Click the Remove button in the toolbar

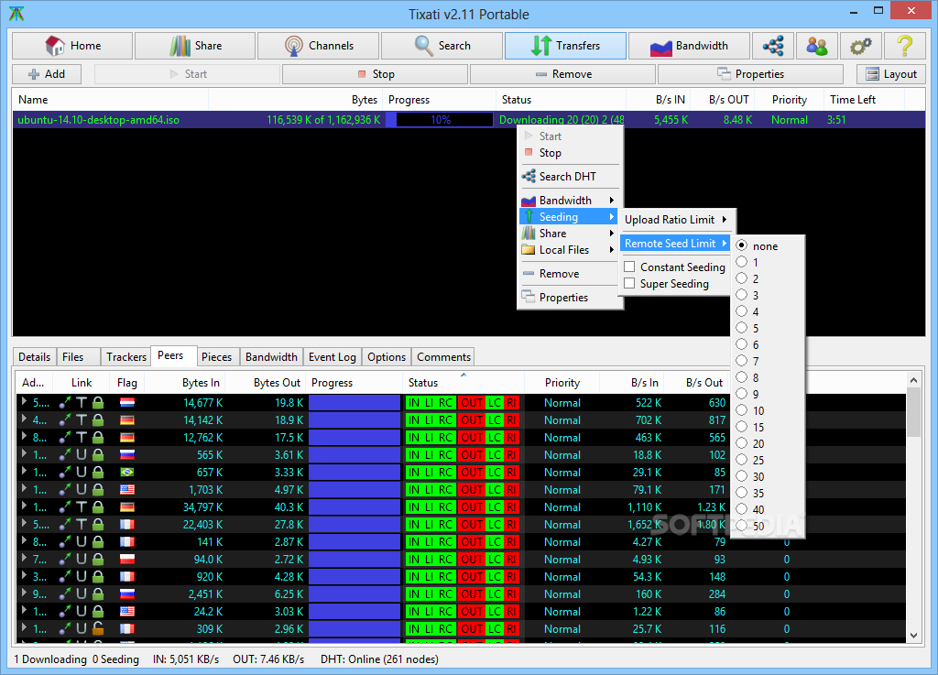[x=563, y=74]
